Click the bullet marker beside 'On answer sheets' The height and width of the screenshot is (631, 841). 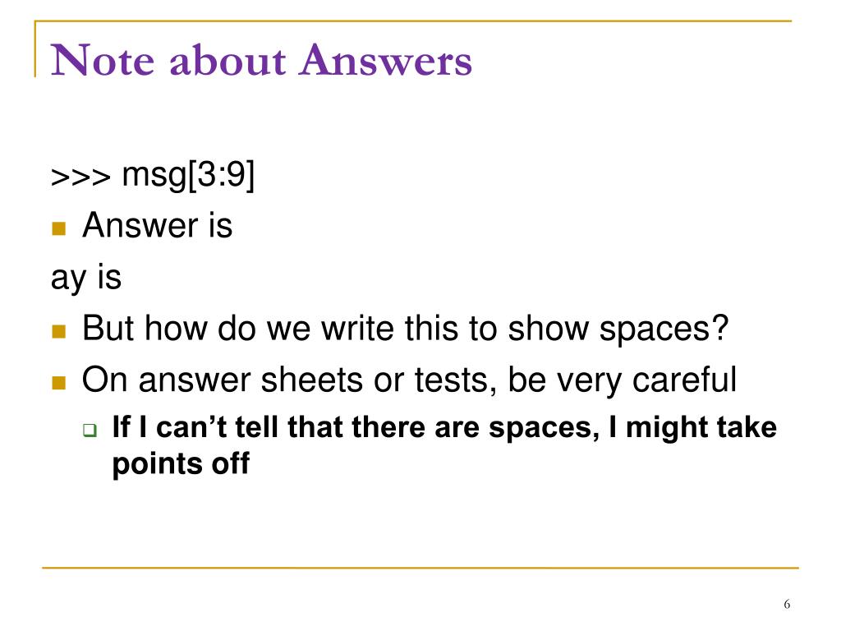pos(58,383)
